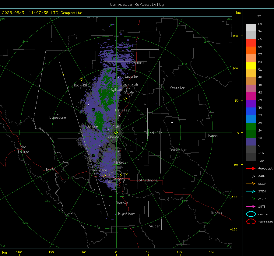Click the cyan 27ZW arrow icon
The height and width of the screenshot is (256, 274).
pos(251,191)
